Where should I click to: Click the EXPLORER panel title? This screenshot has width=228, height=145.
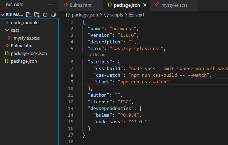tap(15, 5)
